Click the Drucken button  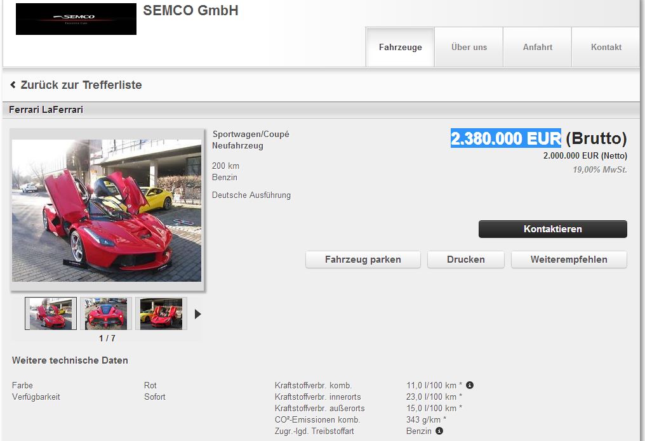[465, 260]
